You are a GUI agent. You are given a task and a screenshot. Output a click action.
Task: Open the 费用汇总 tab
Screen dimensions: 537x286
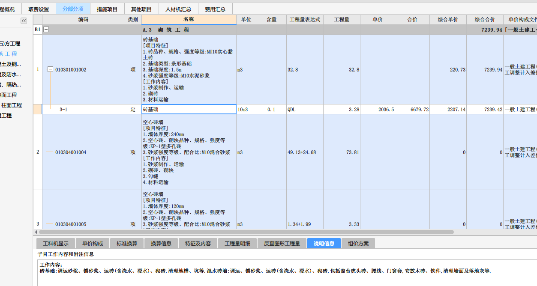click(215, 9)
